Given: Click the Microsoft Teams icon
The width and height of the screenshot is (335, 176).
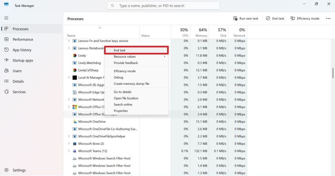Looking at the screenshot, I should pyautogui.click(x=74, y=151).
